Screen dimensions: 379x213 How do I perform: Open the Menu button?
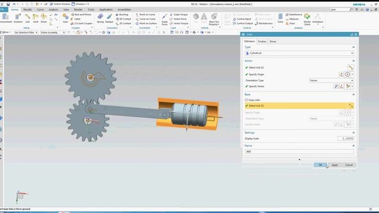[6, 33]
